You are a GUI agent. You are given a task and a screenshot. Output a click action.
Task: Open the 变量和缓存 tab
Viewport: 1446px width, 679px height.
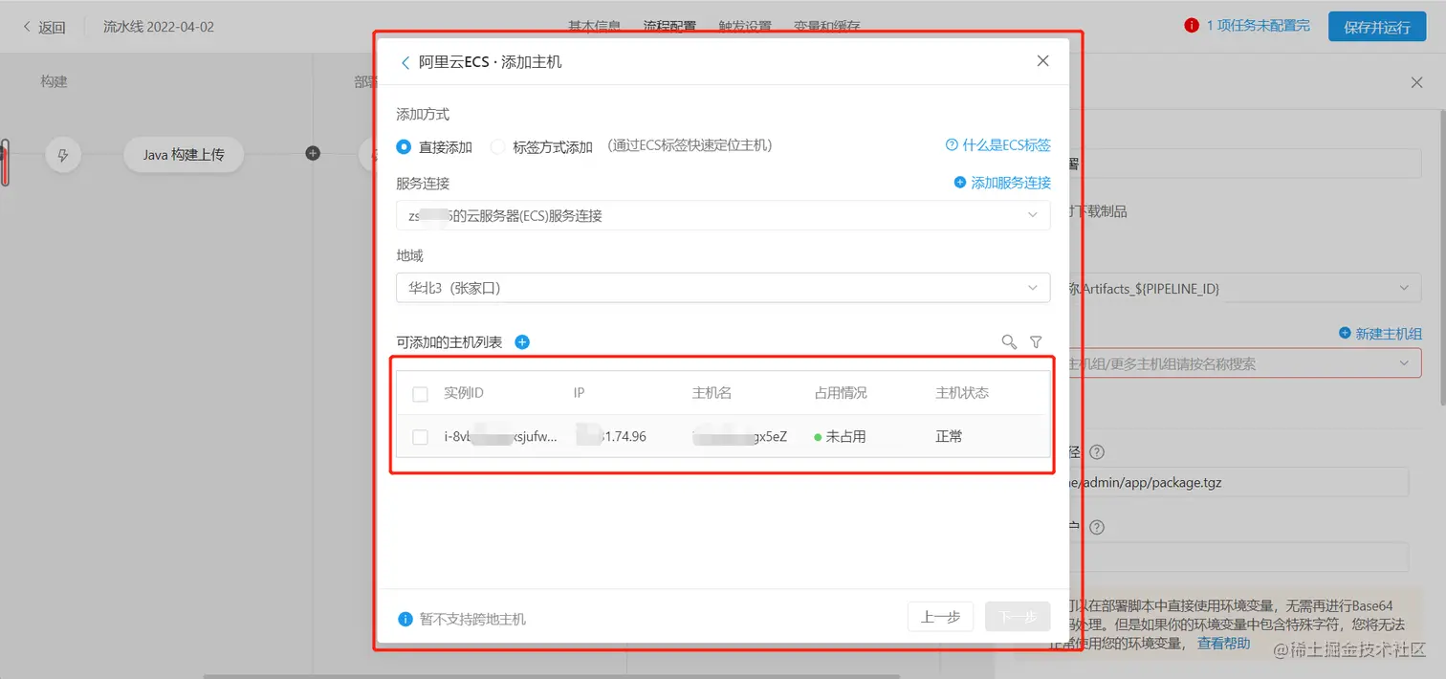(826, 26)
